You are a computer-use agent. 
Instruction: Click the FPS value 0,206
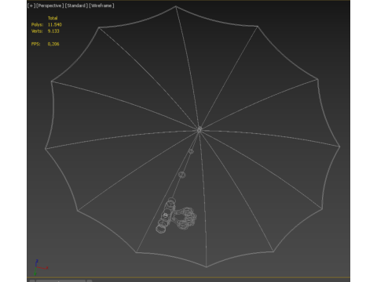pos(53,44)
